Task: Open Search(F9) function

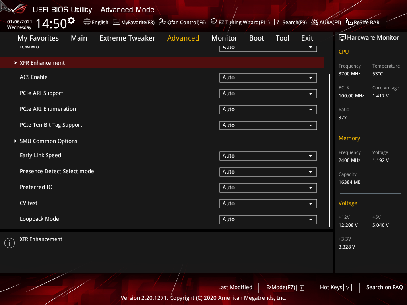Action: [291, 22]
